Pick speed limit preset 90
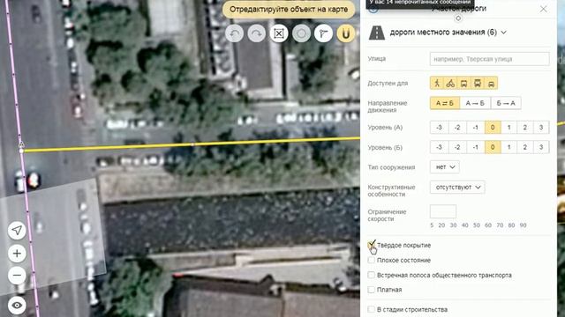Viewport: 565px width, 317px height. [x=524, y=225]
